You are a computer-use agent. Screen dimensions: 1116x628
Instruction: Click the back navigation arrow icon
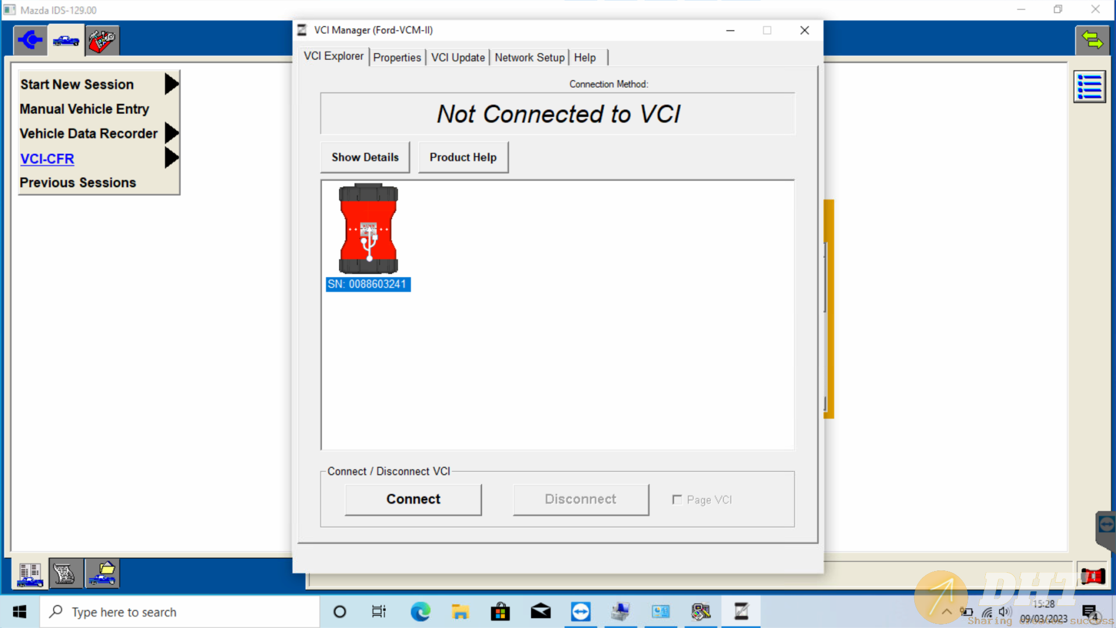click(x=28, y=39)
